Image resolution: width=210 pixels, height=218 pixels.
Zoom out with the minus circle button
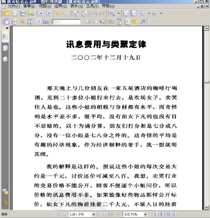(143, 13)
